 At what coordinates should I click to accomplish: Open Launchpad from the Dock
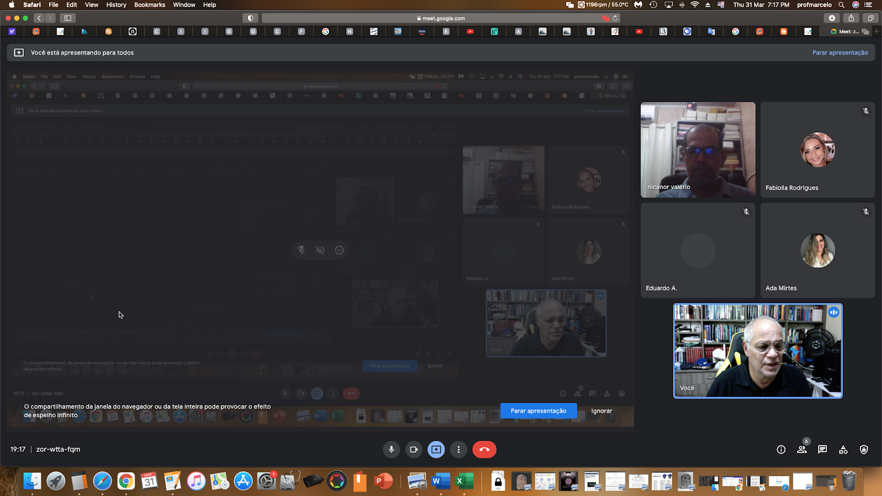click(56, 481)
